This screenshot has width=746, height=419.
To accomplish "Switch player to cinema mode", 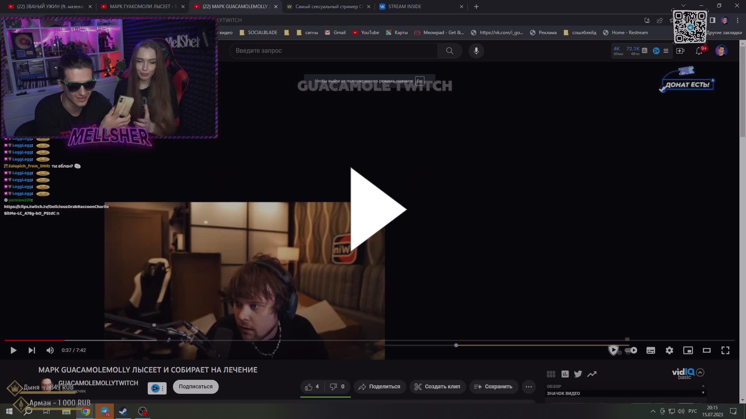I will (x=706, y=350).
